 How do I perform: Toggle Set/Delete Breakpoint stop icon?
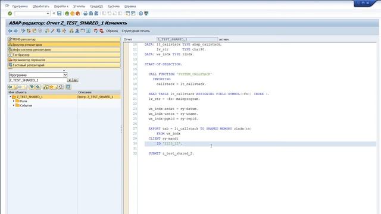[x=96, y=31]
